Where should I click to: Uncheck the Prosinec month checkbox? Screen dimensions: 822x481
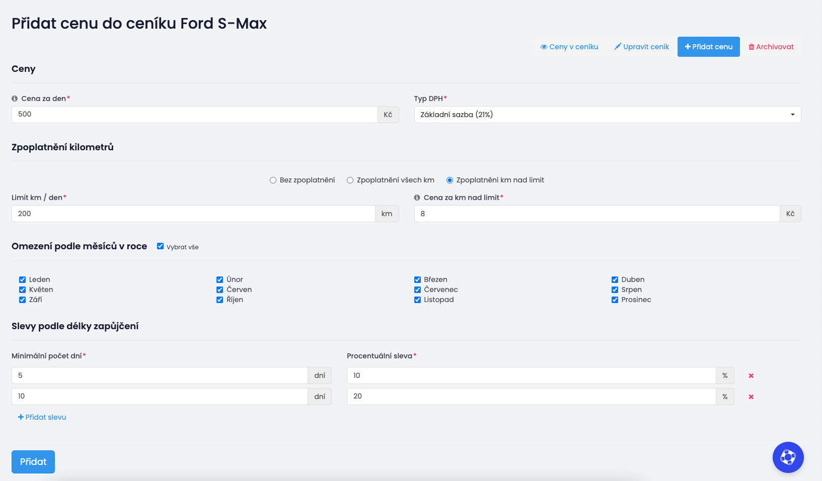615,300
